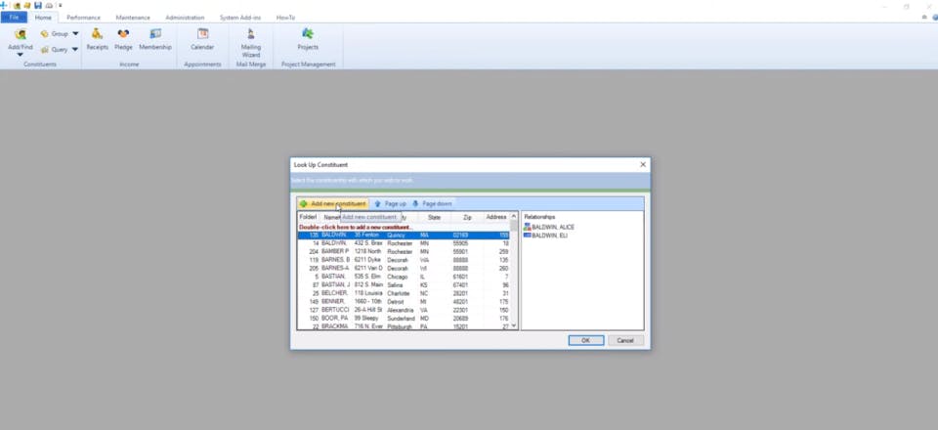This screenshot has height=430, width=938.
Task: Select BALDWIN, ELI in Relationships
Action: 550,236
